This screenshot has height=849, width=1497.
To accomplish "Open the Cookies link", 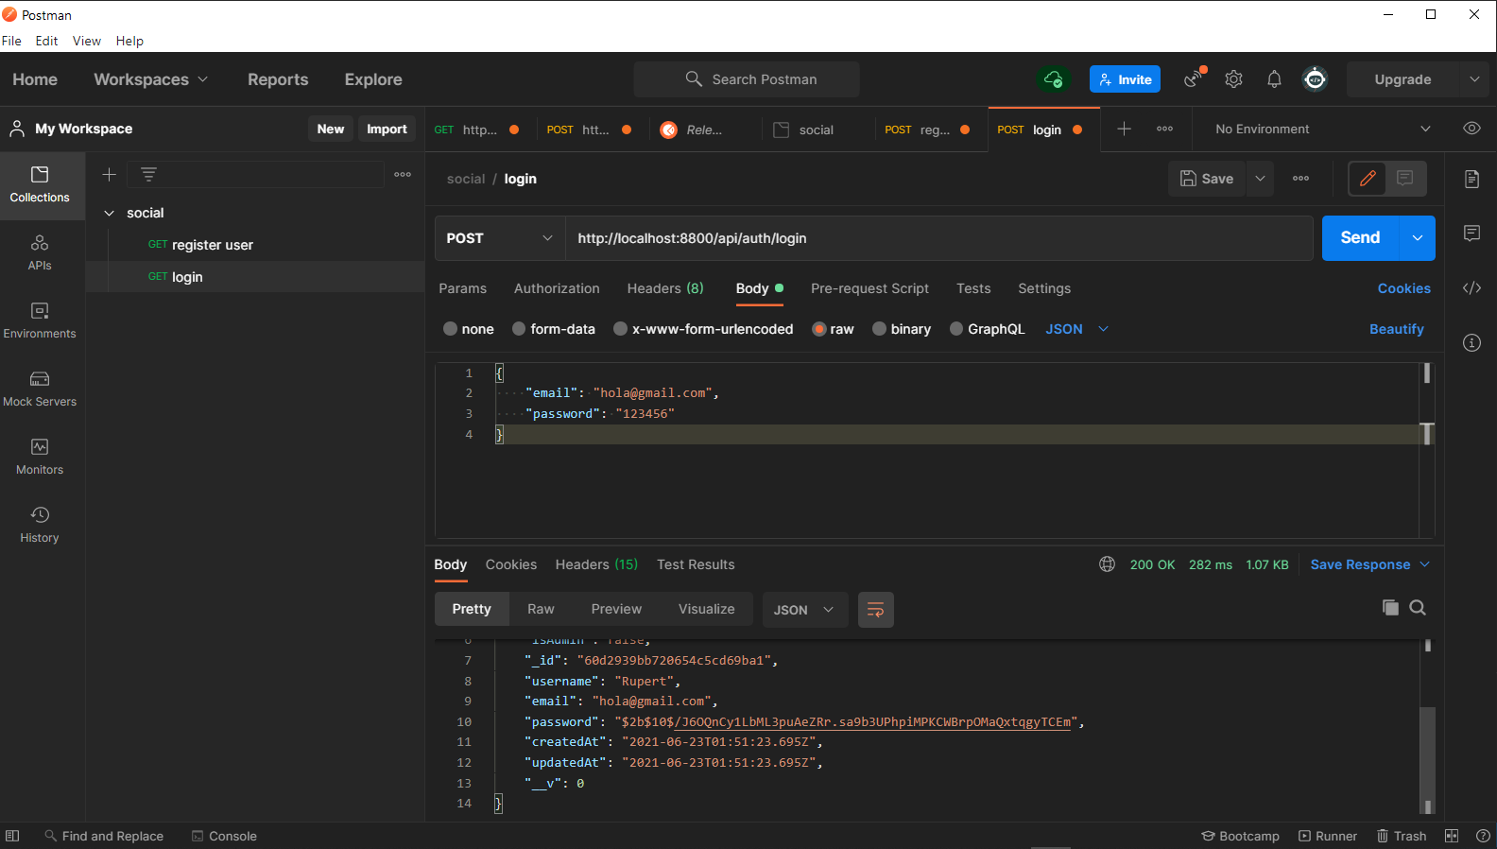I will pos(1403,288).
